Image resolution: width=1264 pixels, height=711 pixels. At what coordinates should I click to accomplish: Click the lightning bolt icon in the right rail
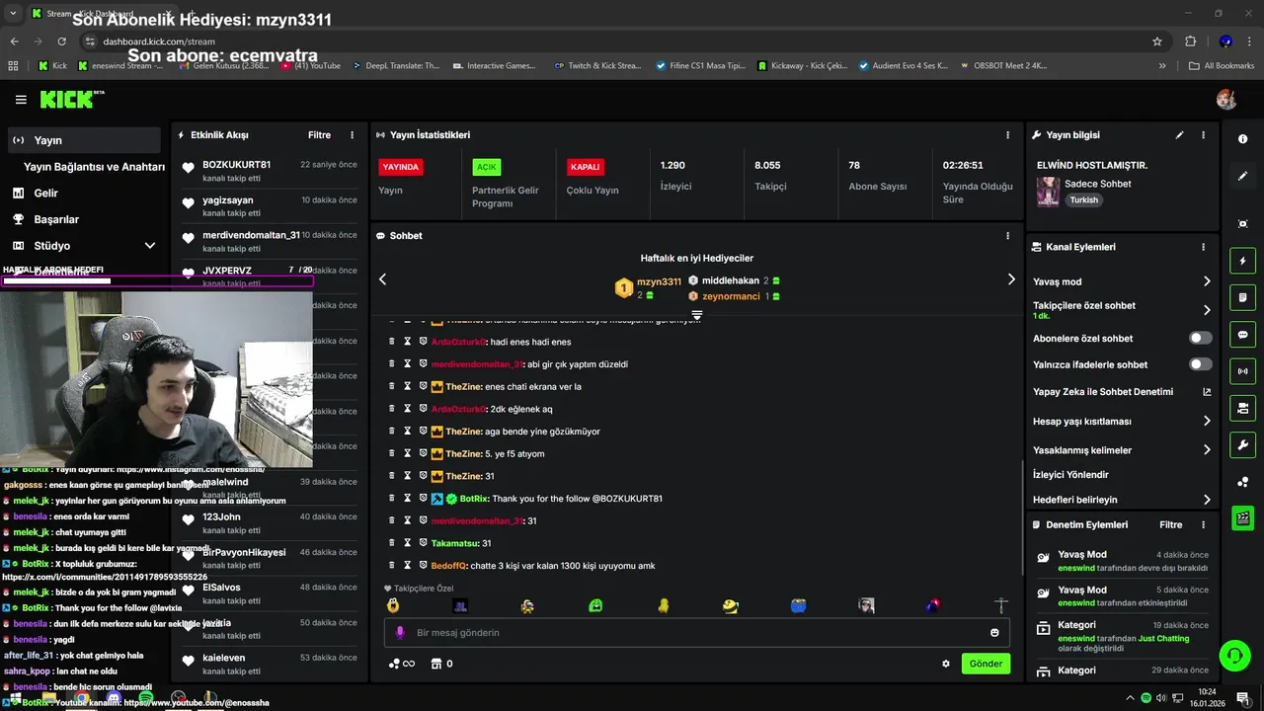[x=1242, y=262]
